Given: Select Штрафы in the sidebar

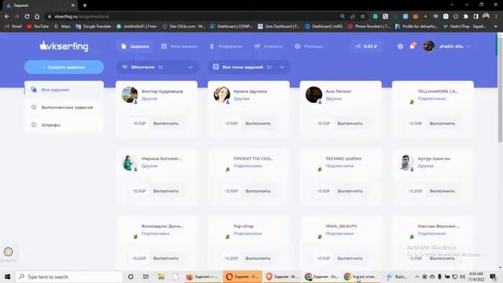Looking at the screenshot, I should (x=64, y=125).
